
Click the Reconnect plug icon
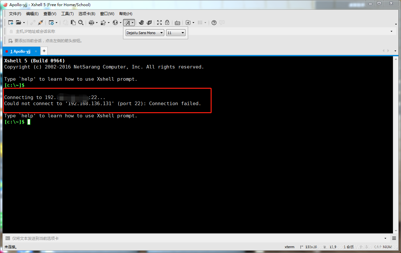(x=41, y=23)
